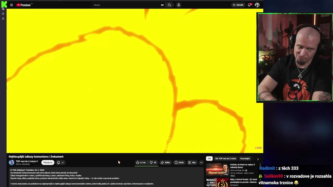Click chat username Selikin98
This screenshot has height=187, width=333.
click(273, 176)
